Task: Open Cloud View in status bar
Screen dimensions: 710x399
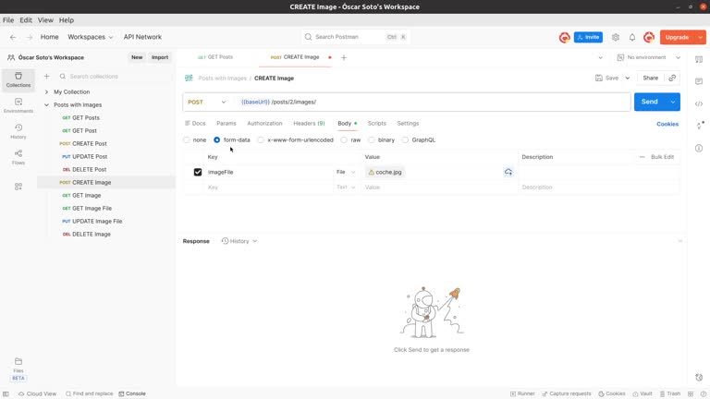Action: click(37, 393)
